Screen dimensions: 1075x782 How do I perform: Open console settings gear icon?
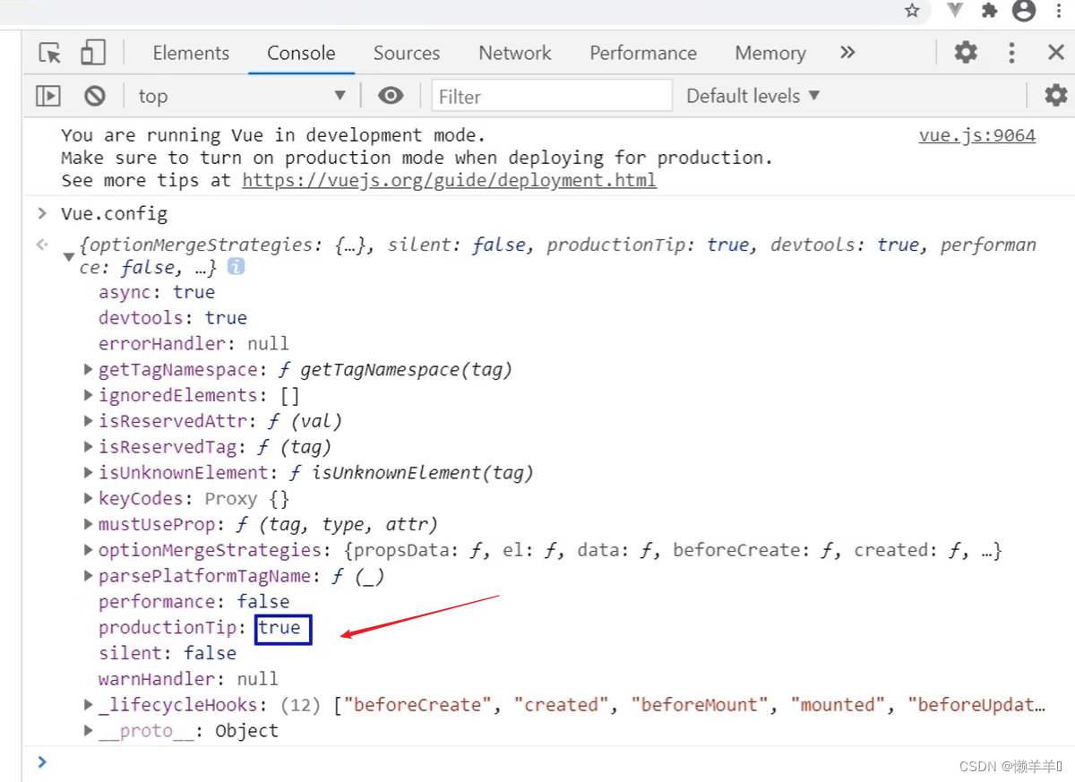click(1056, 96)
